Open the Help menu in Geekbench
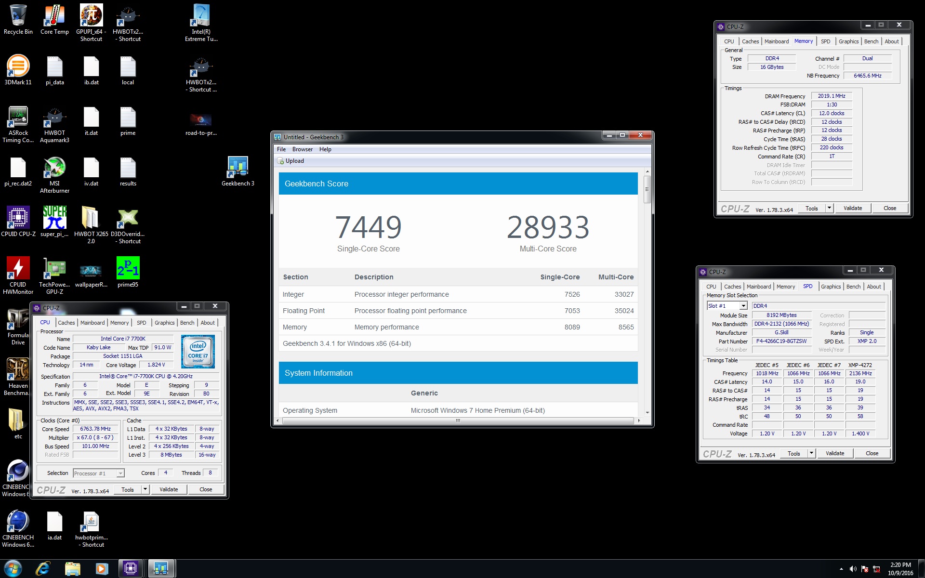This screenshot has width=925, height=578. (x=325, y=149)
